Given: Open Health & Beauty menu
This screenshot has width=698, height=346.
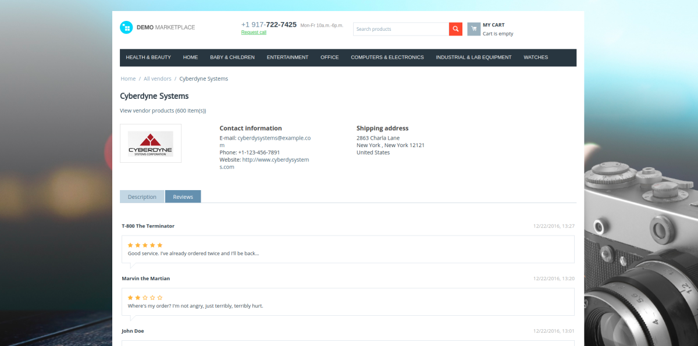Looking at the screenshot, I should click(x=148, y=58).
